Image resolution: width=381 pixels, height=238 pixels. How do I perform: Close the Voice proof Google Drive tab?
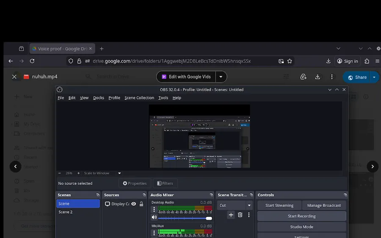(91, 49)
